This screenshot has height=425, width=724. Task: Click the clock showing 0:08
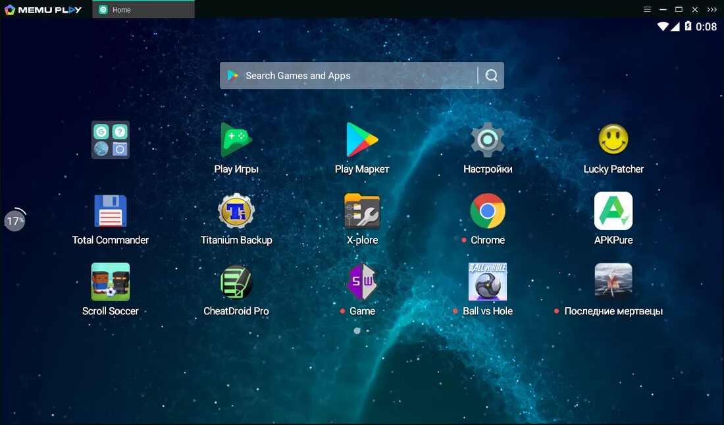[x=706, y=27]
